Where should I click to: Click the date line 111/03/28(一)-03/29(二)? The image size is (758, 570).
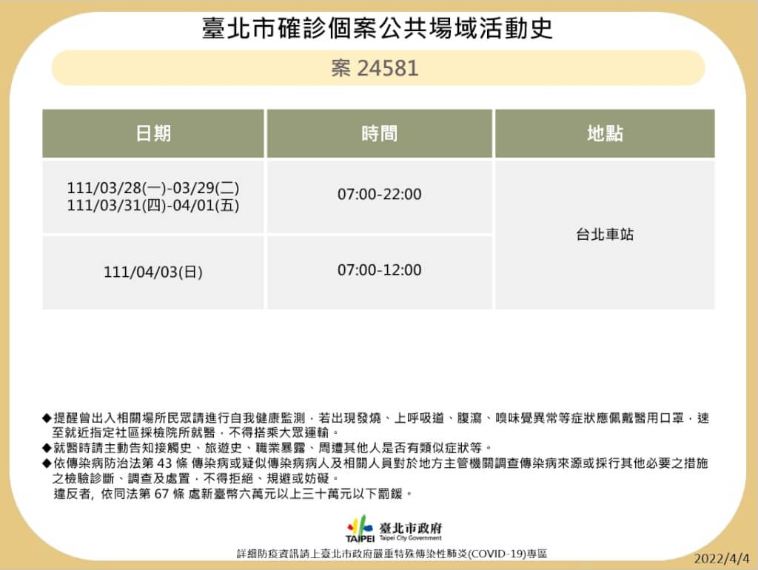click(x=153, y=187)
